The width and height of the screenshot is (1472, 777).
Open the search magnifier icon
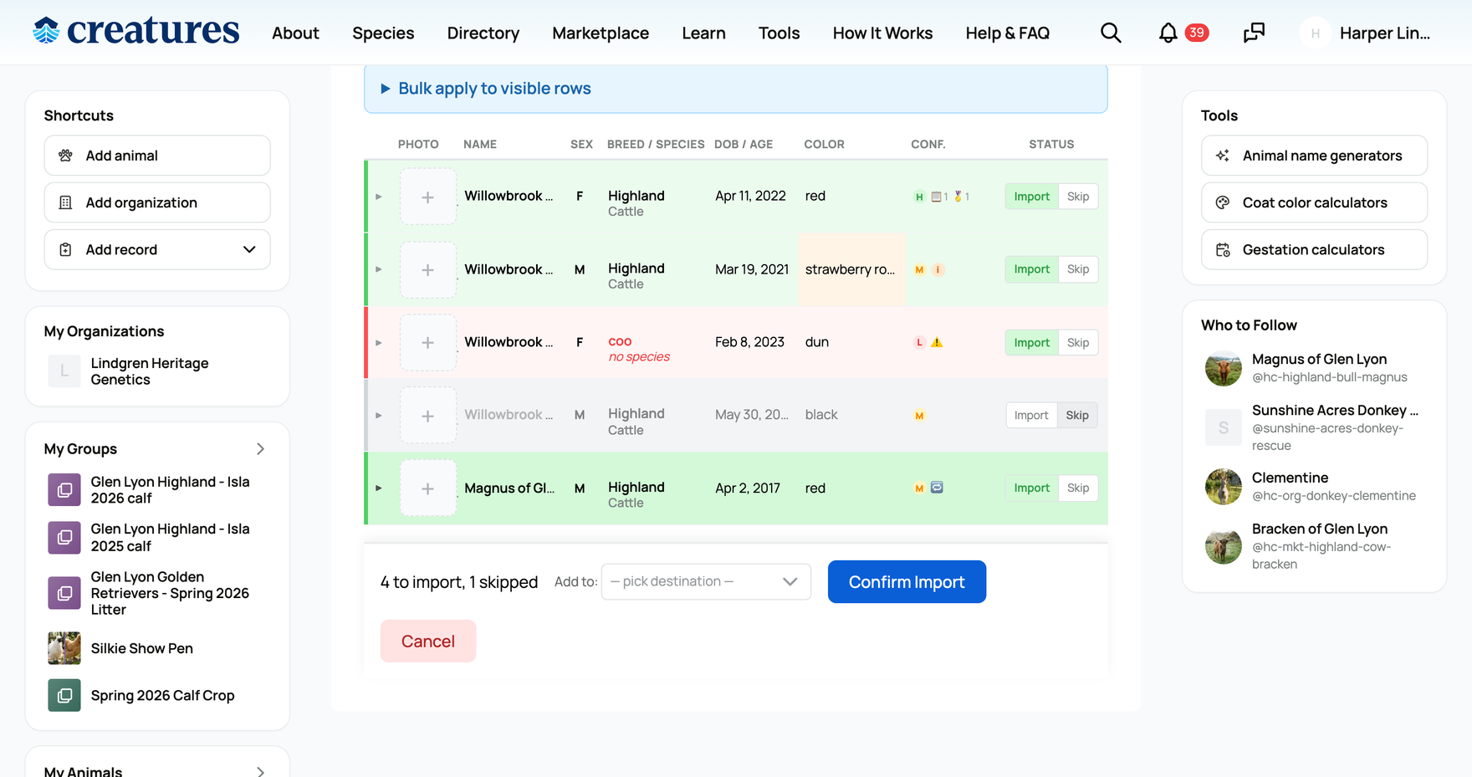click(1111, 33)
